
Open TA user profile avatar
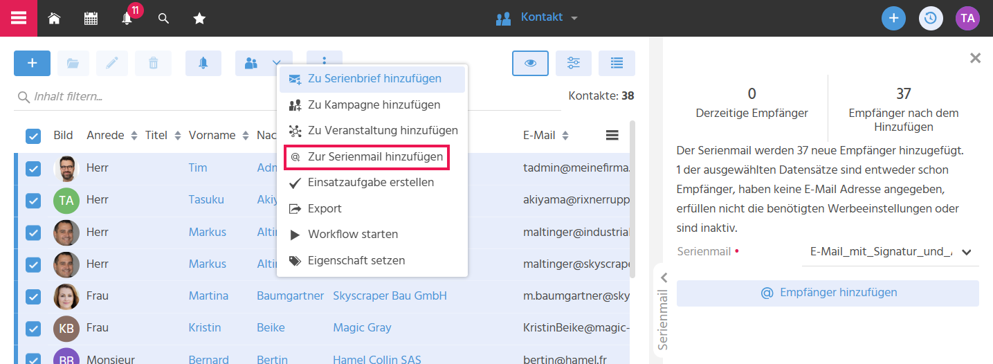point(967,18)
